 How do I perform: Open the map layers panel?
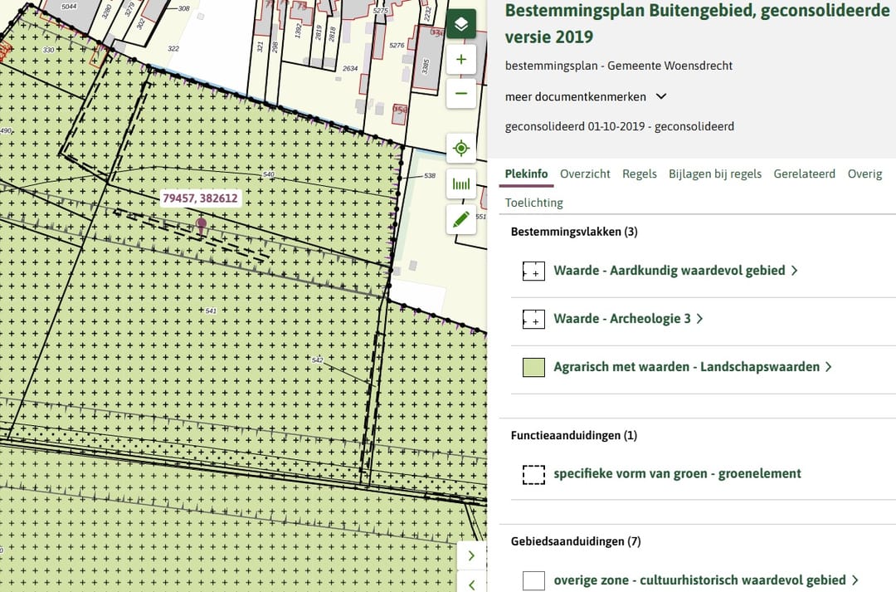pos(461,24)
